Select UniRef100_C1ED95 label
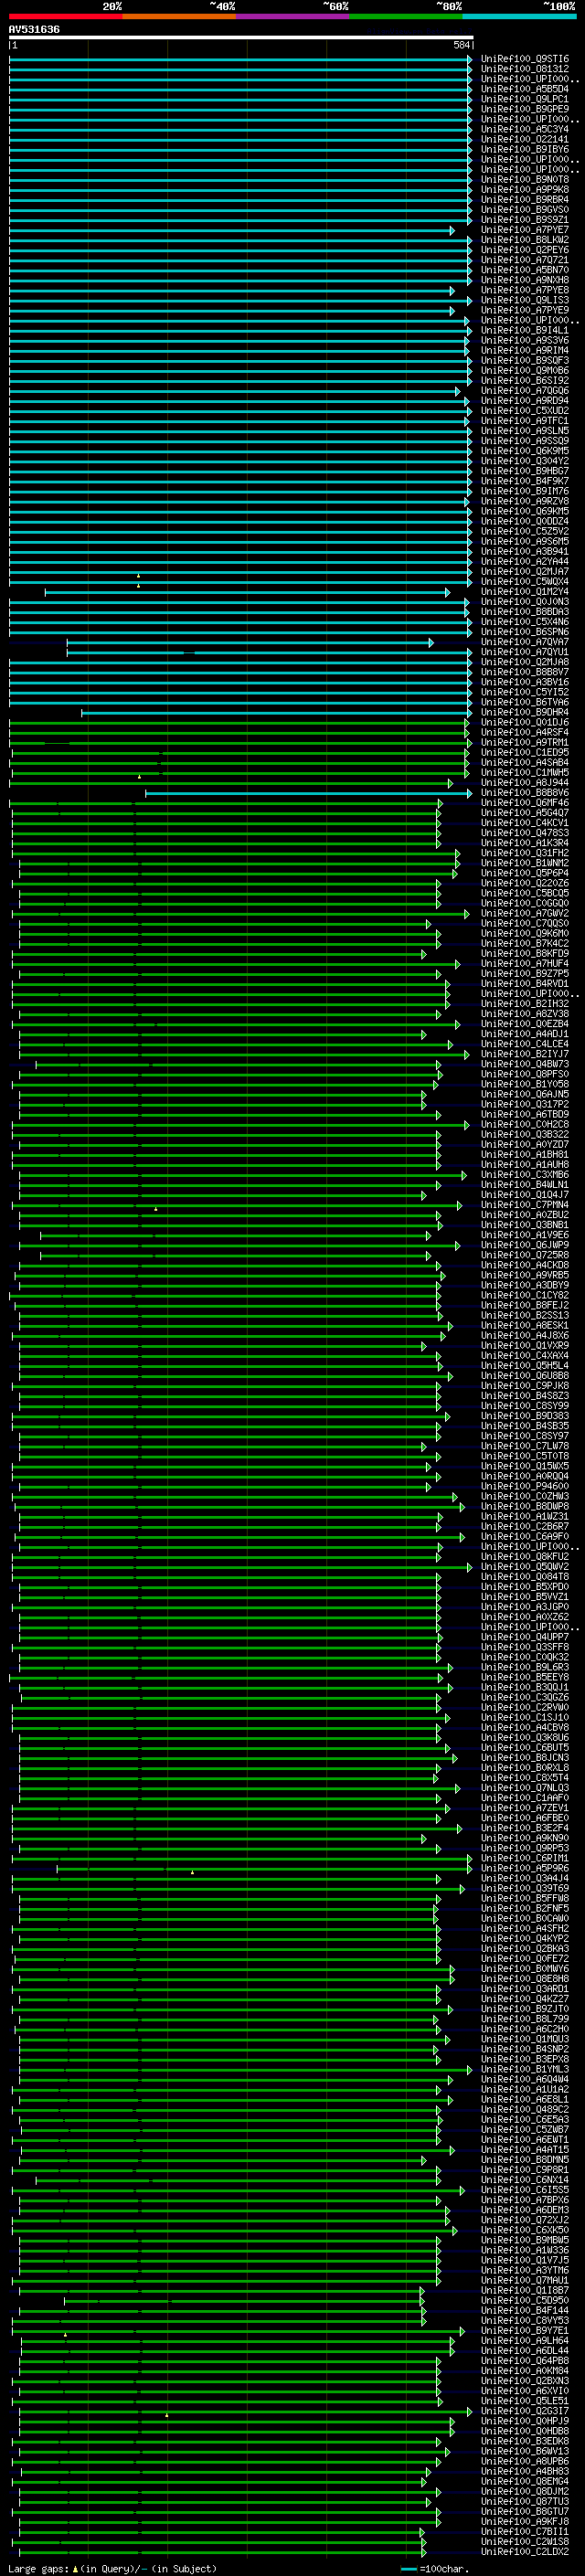This screenshot has width=585, height=2576. tap(525, 752)
